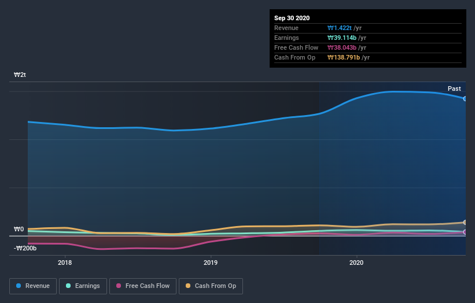Click the ₩1.422t revenue value

(340, 28)
